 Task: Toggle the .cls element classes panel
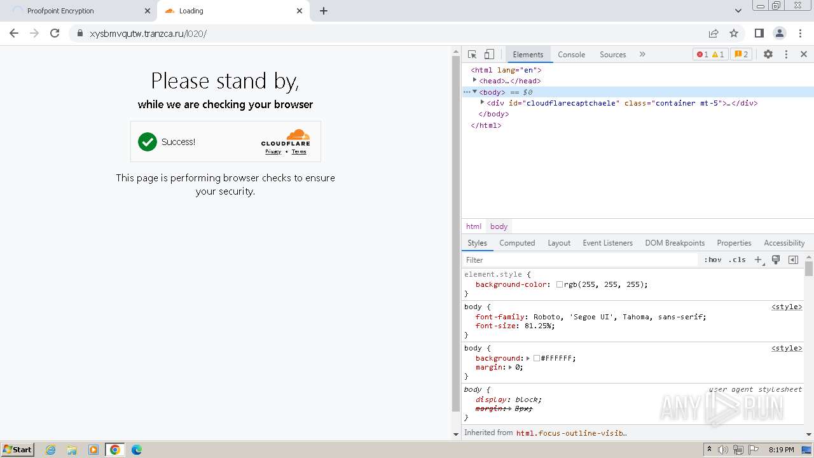(737, 260)
